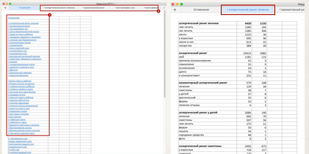Select the 'народные средства' cell

pyautogui.click(x=207, y=135)
